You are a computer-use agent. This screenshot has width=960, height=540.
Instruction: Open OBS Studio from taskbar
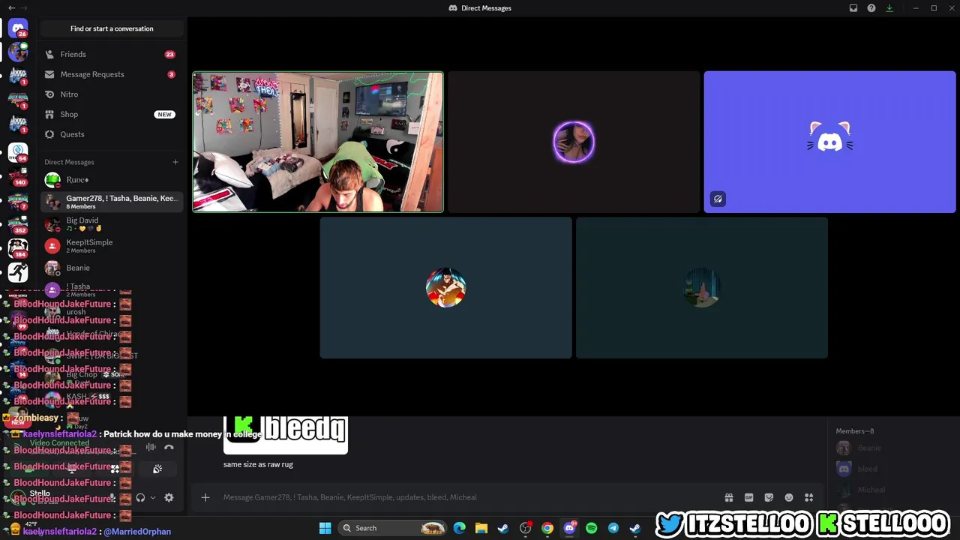525,528
